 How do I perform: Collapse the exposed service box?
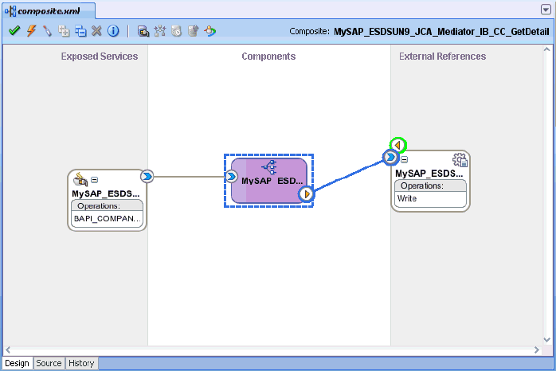tap(94, 180)
